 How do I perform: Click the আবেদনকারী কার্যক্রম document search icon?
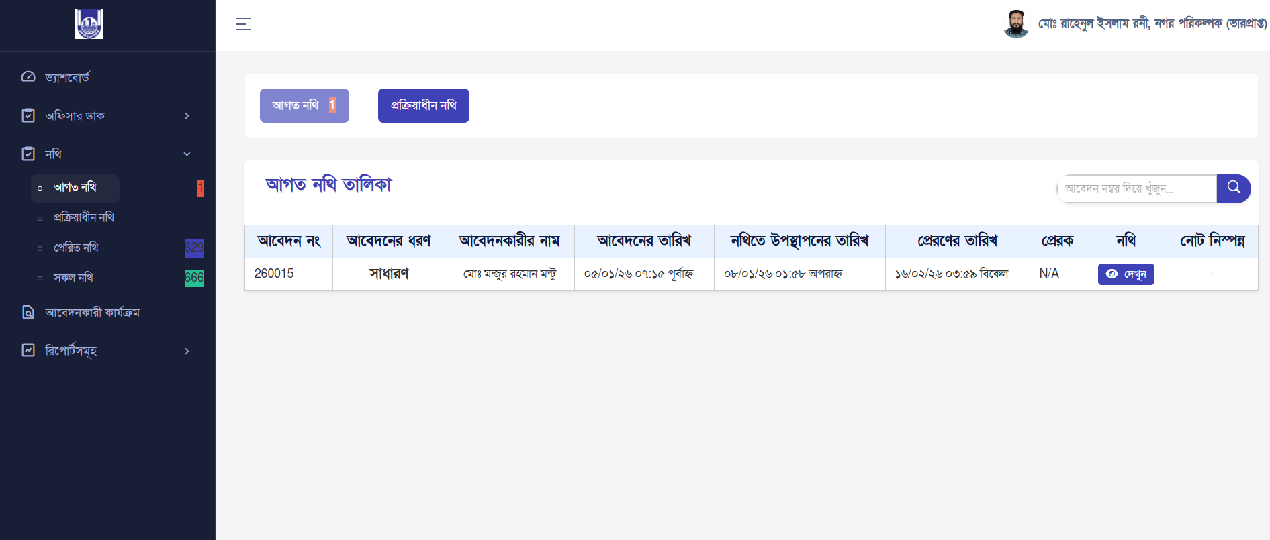click(28, 313)
